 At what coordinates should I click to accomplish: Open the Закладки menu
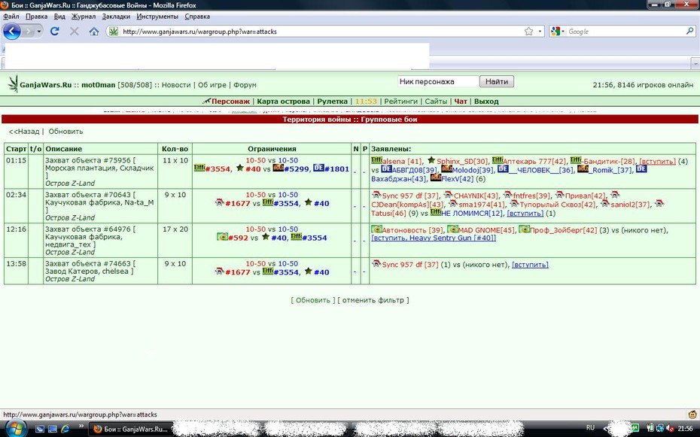click(116, 17)
